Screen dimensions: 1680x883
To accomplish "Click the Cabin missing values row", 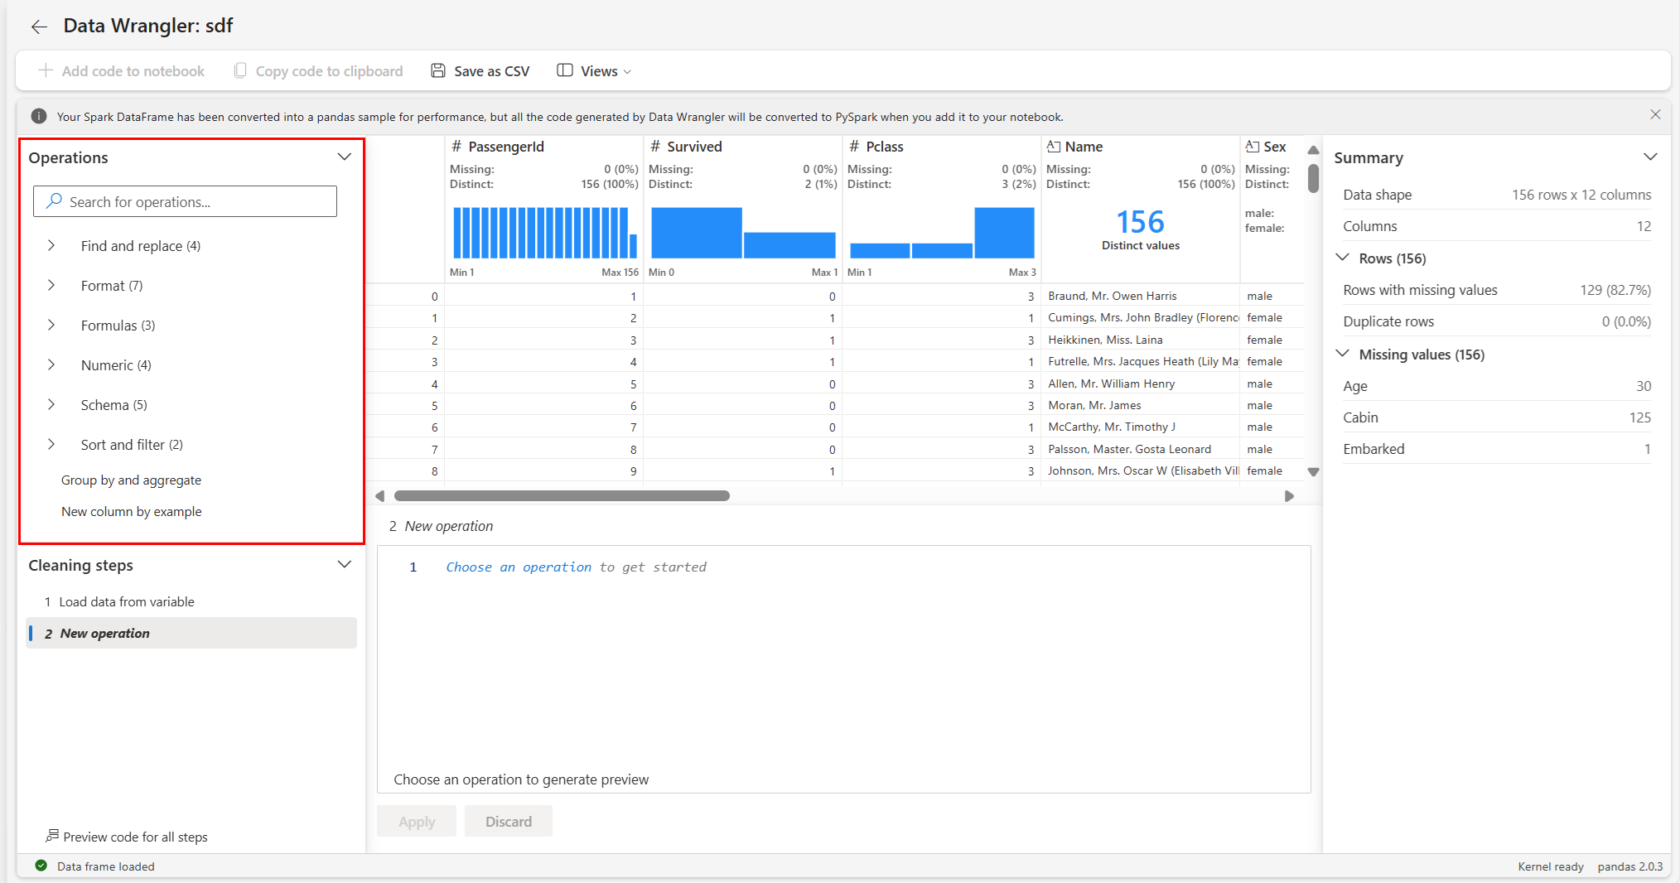I will click(x=1496, y=417).
